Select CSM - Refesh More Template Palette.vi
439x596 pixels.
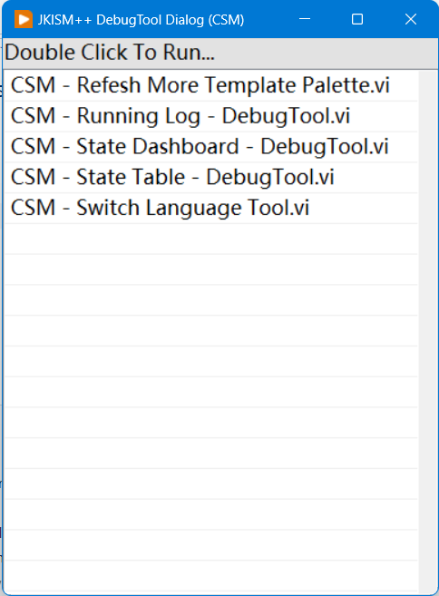tap(211, 85)
